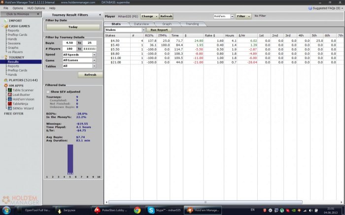Click the maximum # Players input field
Viewport: 345px width, 215px height.
tap(90, 49)
